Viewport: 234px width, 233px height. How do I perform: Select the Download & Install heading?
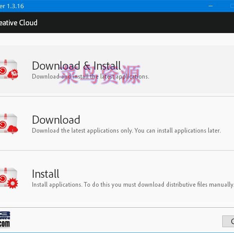click(76, 65)
